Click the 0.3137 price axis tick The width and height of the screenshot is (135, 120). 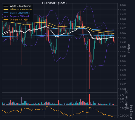tap(123, 61)
